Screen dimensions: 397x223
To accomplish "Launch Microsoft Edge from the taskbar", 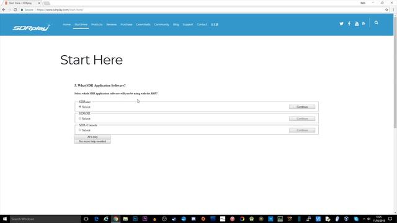I will (x=96, y=219).
